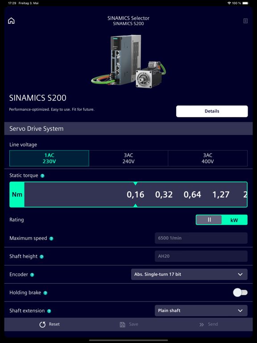Open the Encoder dropdown

pos(189,274)
